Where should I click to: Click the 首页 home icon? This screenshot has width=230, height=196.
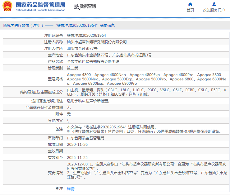pyautogui.click(x=190, y=4)
